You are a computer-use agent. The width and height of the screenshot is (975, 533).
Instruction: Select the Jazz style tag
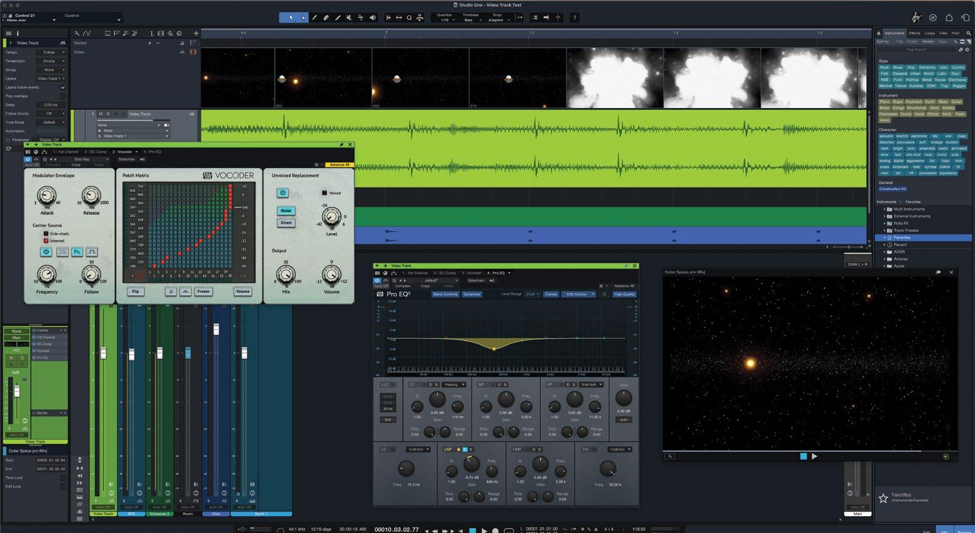943,67
